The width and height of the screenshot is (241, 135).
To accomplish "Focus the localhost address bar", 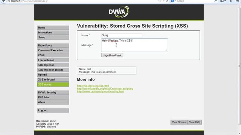I will (x=83, y=1).
